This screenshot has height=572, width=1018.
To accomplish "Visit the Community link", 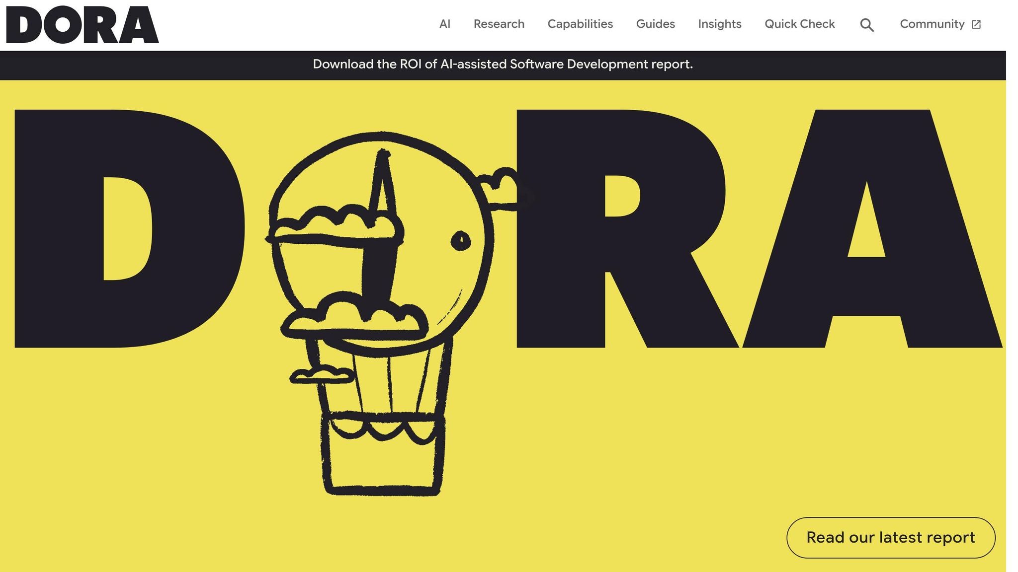I will [x=940, y=24].
